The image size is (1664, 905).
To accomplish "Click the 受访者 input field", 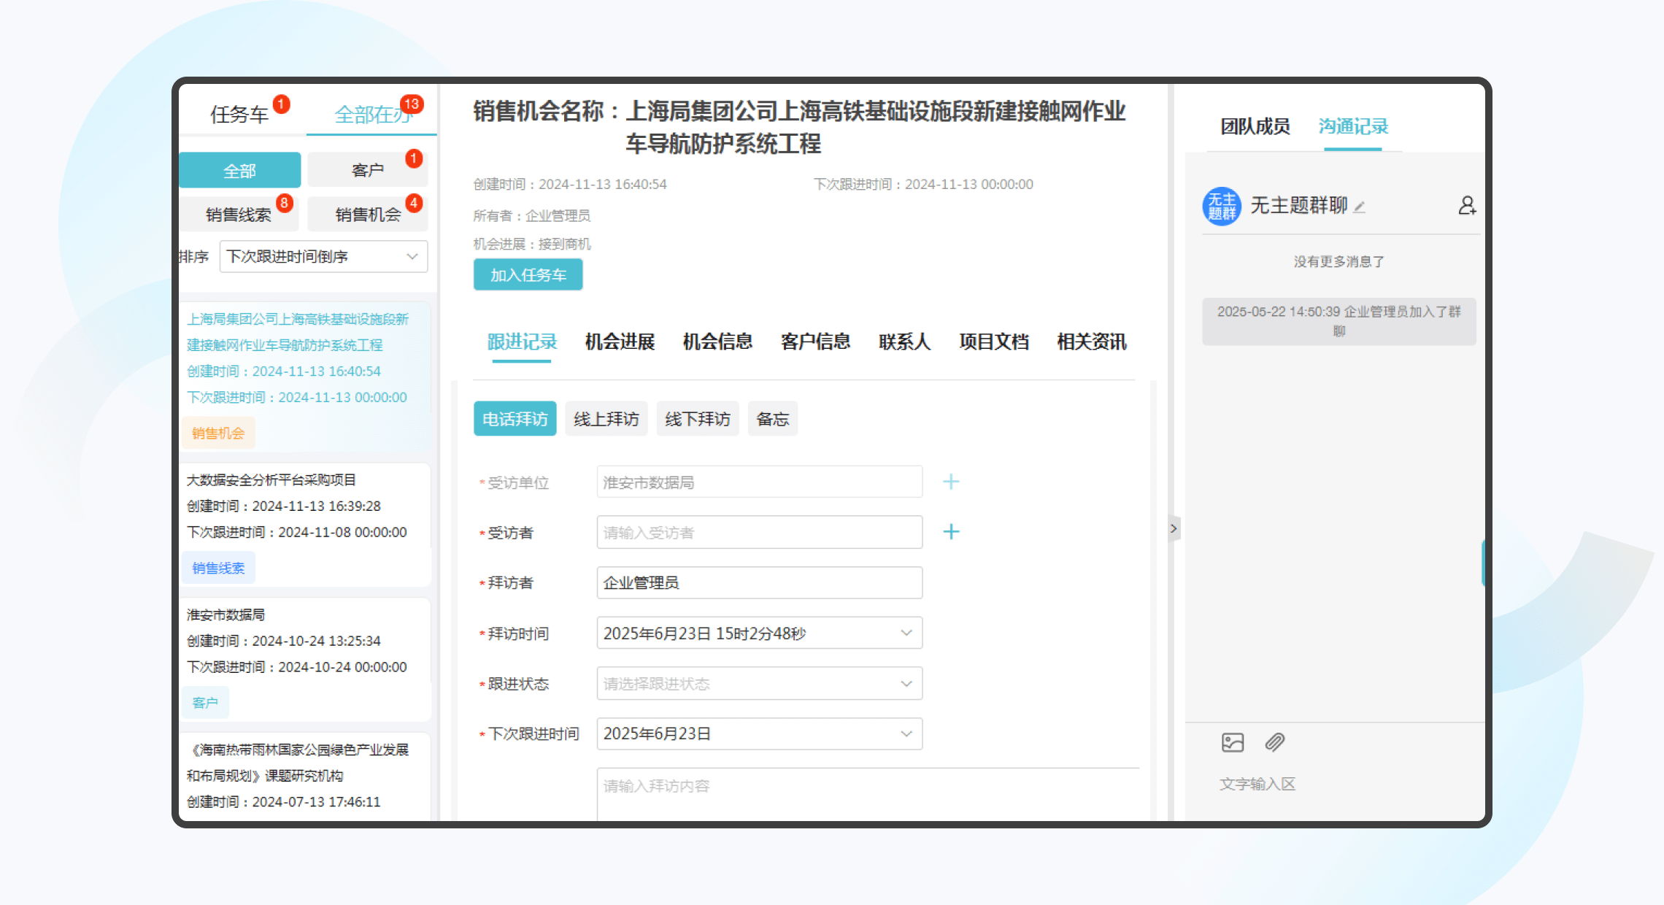I will coord(760,533).
